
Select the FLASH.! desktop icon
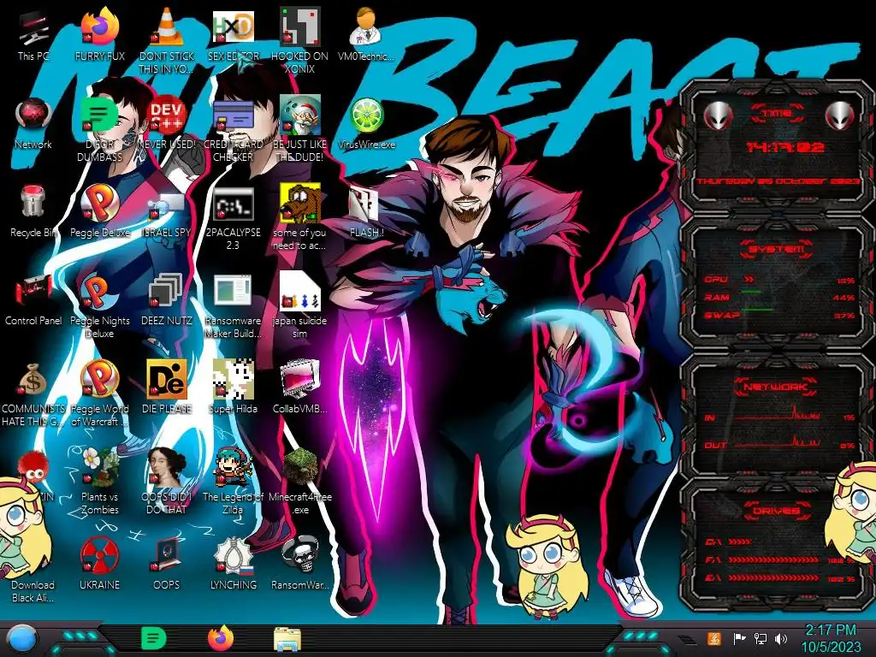pyautogui.click(x=366, y=212)
